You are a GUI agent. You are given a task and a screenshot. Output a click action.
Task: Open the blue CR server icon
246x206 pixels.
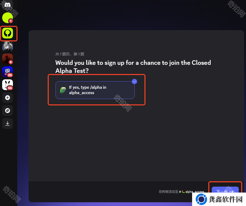[x=7, y=72]
